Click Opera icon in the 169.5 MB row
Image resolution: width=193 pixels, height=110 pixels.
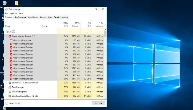click(x=11, y=68)
